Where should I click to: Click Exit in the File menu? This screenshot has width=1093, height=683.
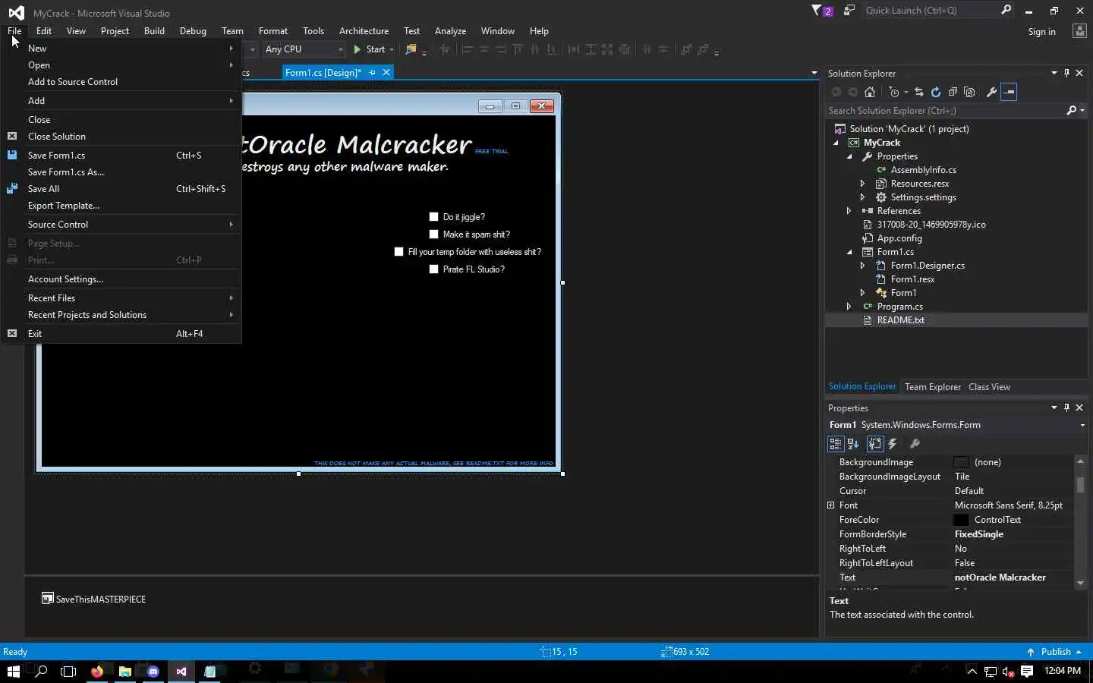coord(121,334)
